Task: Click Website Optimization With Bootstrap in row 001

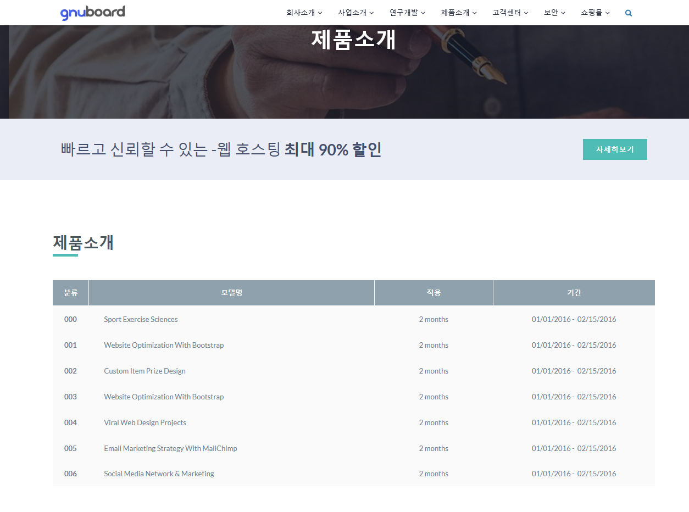Action: click(164, 345)
